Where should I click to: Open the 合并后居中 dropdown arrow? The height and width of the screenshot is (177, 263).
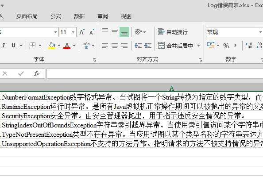coord(199,46)
